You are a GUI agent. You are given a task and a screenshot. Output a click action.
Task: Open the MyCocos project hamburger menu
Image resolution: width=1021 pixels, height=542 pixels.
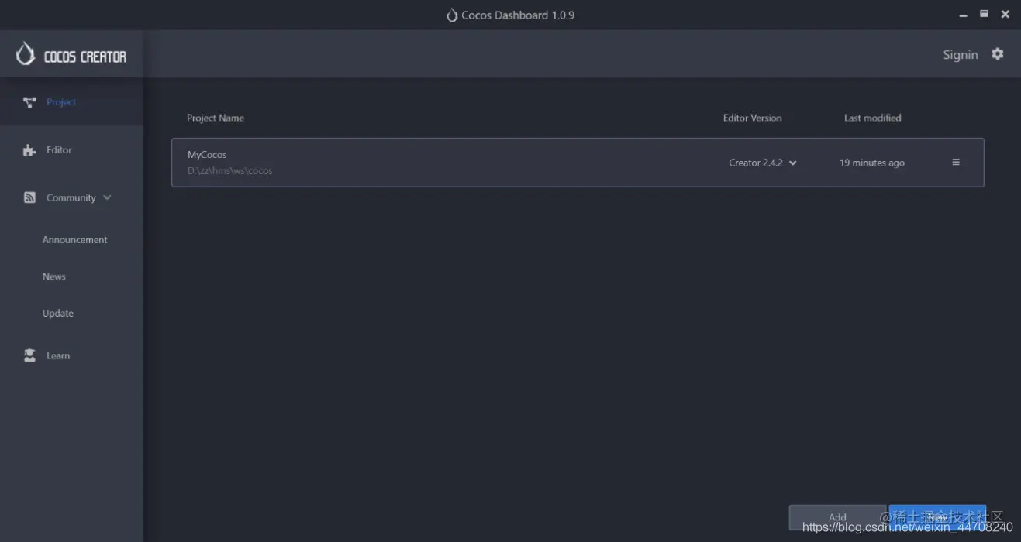pyautogui.click(x=956, y=163)
